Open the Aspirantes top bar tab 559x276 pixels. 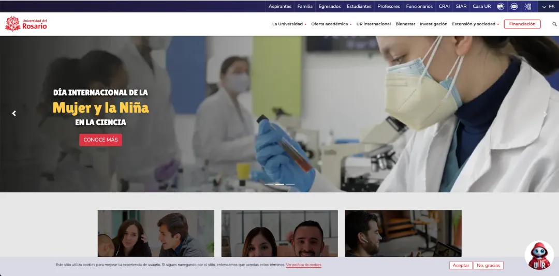tap(279, 7)
